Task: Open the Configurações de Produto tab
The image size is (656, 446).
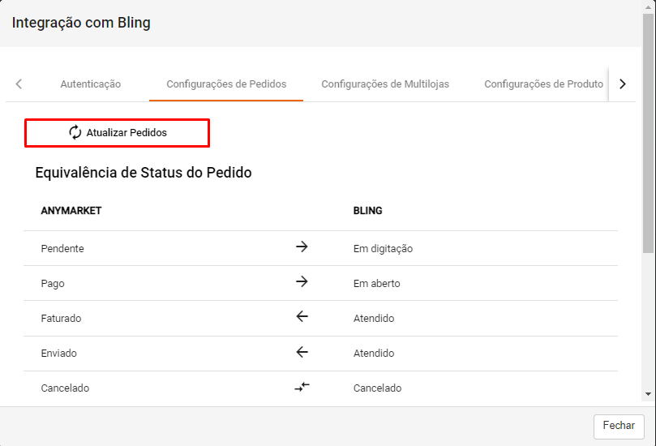Action: [543, 84]
